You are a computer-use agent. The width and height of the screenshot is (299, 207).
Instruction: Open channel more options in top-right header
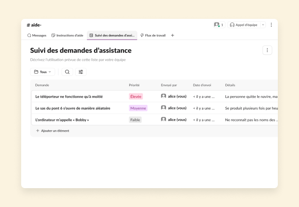point(271,25)
